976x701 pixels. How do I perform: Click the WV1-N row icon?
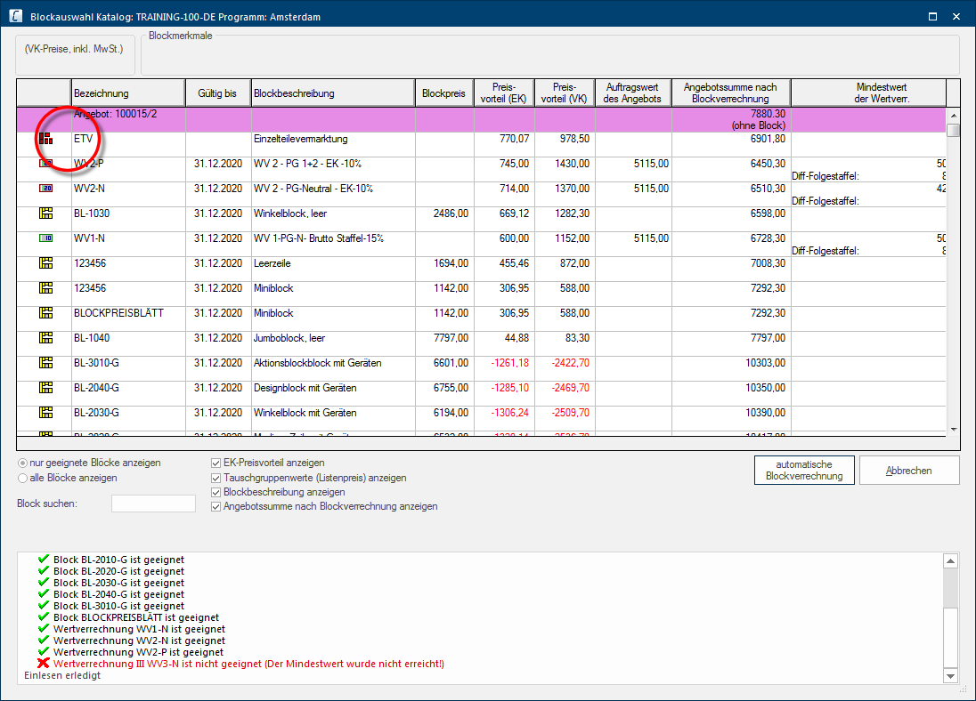(x=45, y=238)
